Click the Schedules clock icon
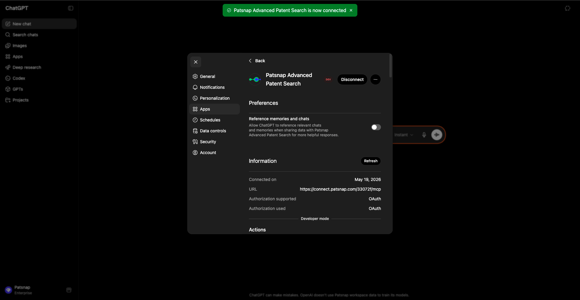This screenshot has width=580, height=300. (x=195, y=120)
